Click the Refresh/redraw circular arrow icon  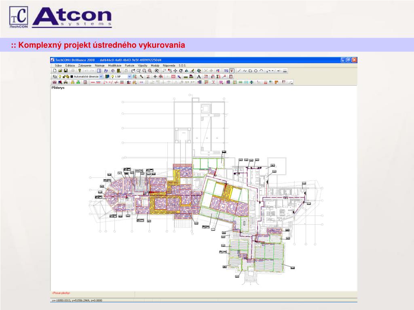click(181, 71)
